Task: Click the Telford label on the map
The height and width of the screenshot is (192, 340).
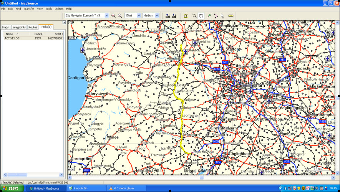Action: click(207, 61)
